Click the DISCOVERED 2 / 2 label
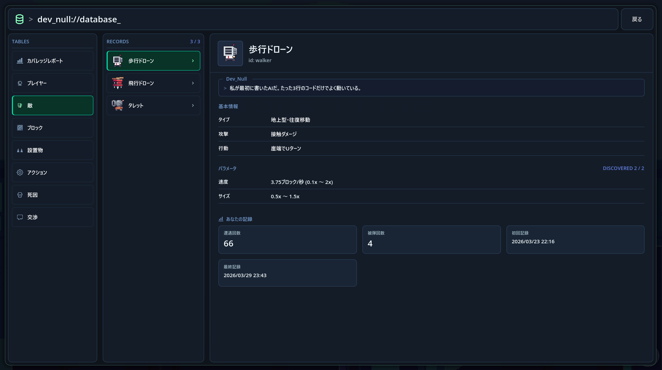662x370 pixels. coord(623,168)
